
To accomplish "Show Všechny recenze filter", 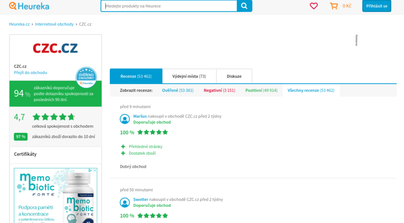I will [311, 90].
